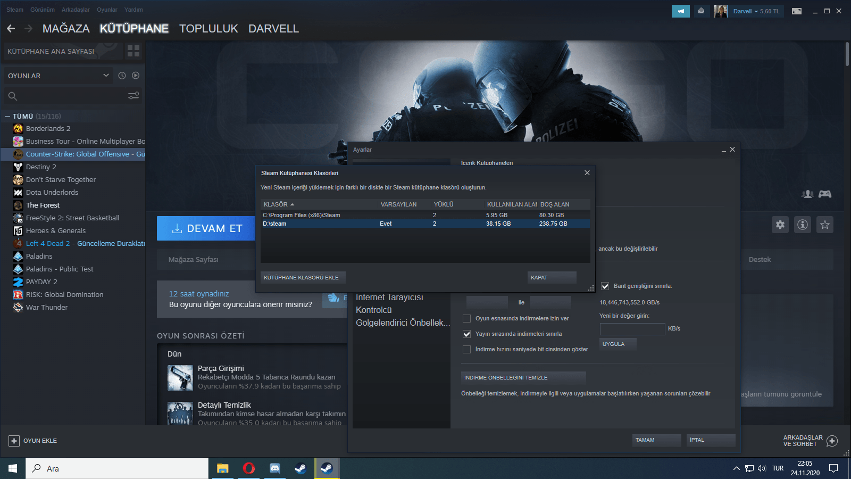Switch to Big Picture mode icon
Screen dimensions: 851x479
797,11
